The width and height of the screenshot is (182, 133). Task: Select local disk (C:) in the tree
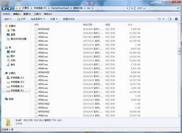point(17,78)
